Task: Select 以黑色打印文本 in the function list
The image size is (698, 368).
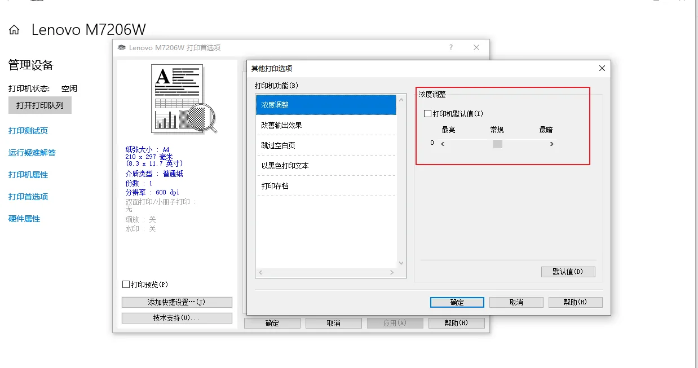Action: point(326,166)
